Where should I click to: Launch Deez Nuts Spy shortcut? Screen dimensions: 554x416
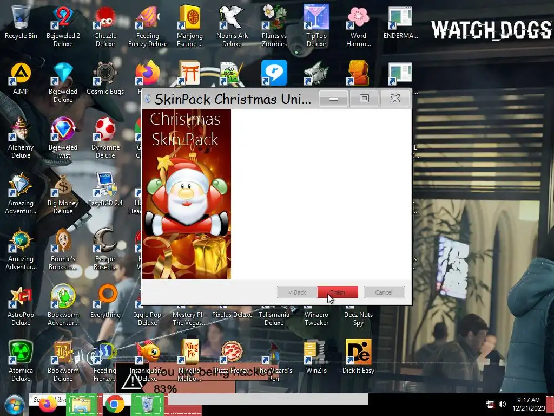(x=358, y=317)
